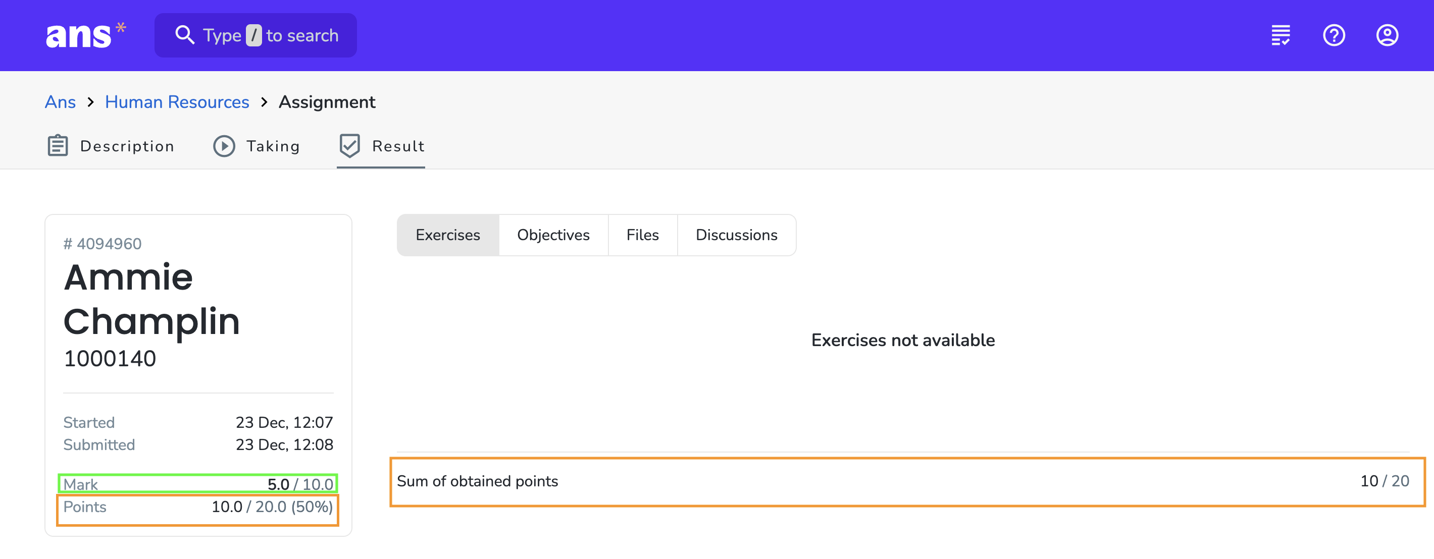
Task: Click the Result shield check icon
Action: 349,146
